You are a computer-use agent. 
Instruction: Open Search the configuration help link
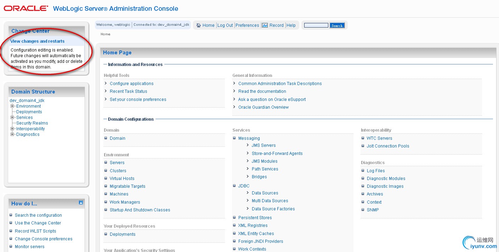[38, 215]
